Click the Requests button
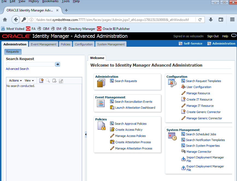237x181 pixels. pyautogui.click(x=13, y=52)
